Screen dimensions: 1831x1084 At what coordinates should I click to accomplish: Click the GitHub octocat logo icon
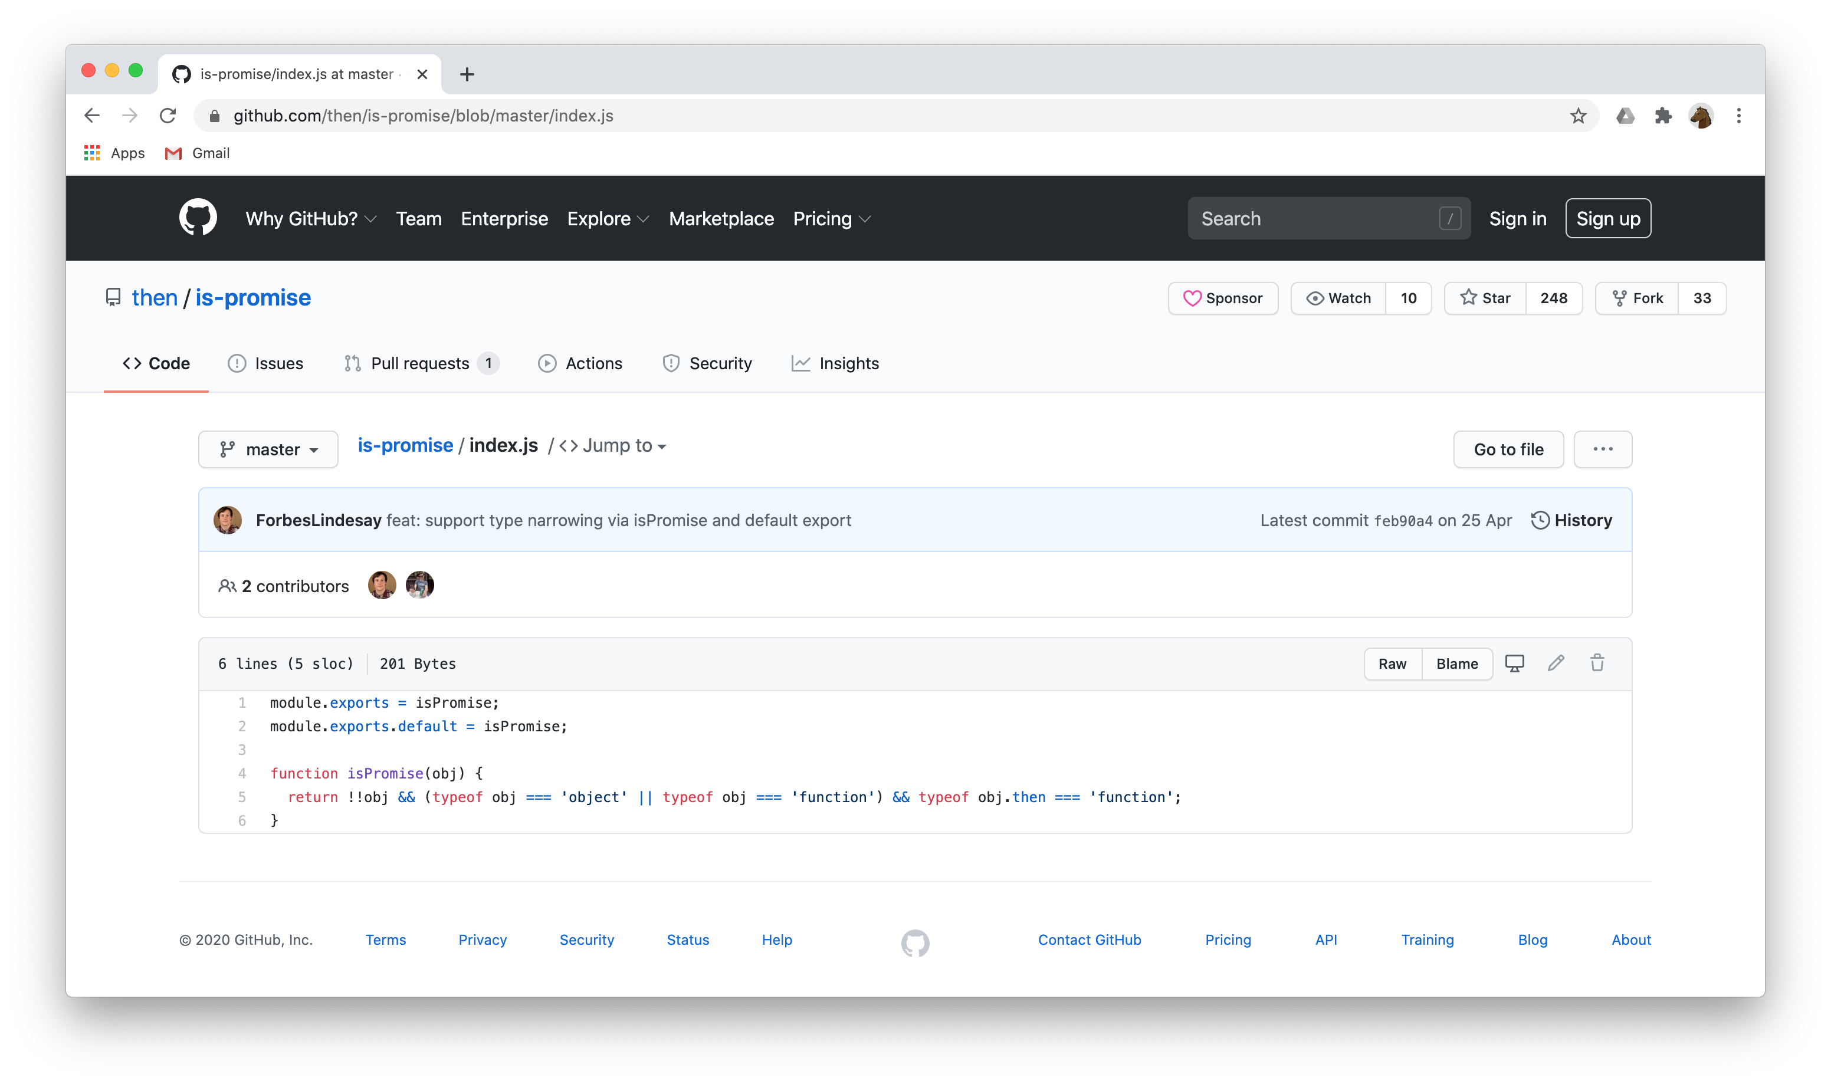coord(198,218)
